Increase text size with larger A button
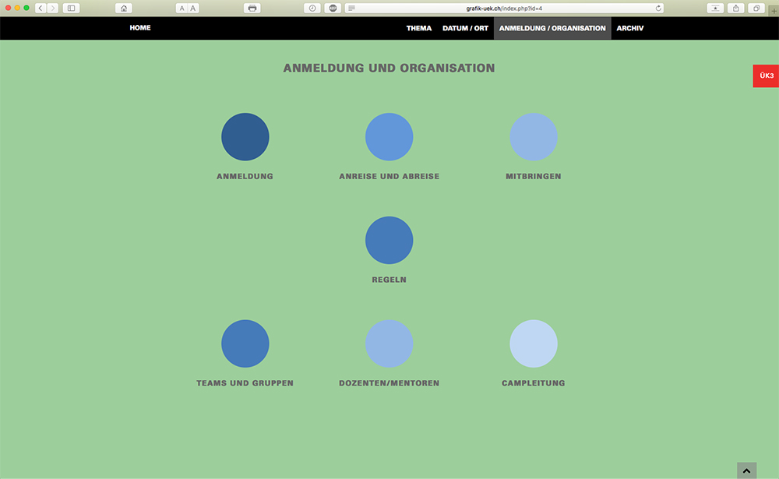The width and height of the screenshot is (779, 479). tap(193, 8)
